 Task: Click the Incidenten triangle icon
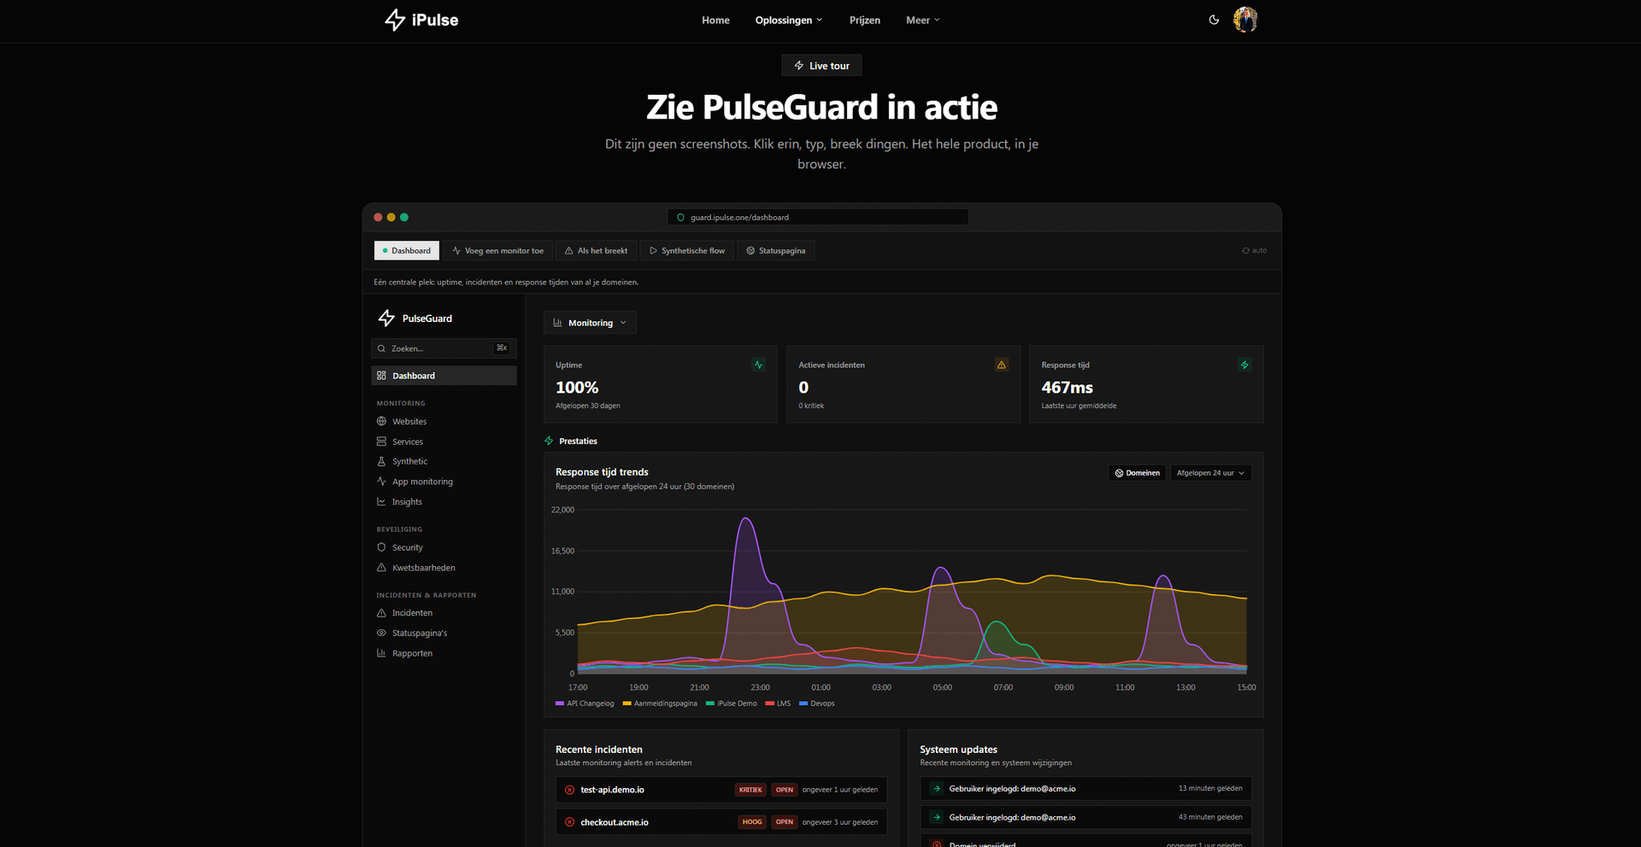click(381, 613)
